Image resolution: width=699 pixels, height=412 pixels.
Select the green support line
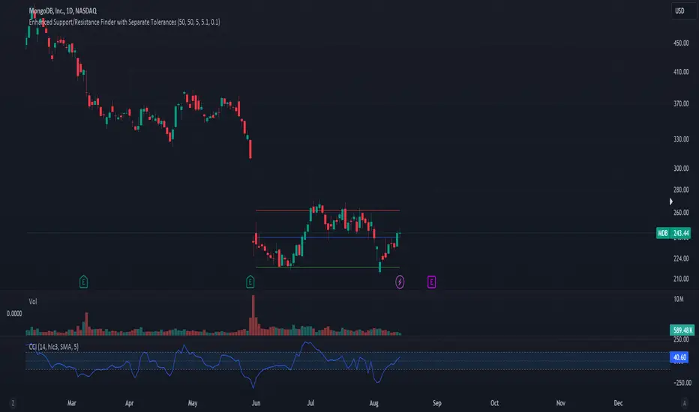click(328, 267)
